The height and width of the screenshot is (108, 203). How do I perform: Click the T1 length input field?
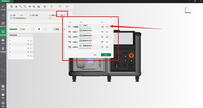[102, 26]
